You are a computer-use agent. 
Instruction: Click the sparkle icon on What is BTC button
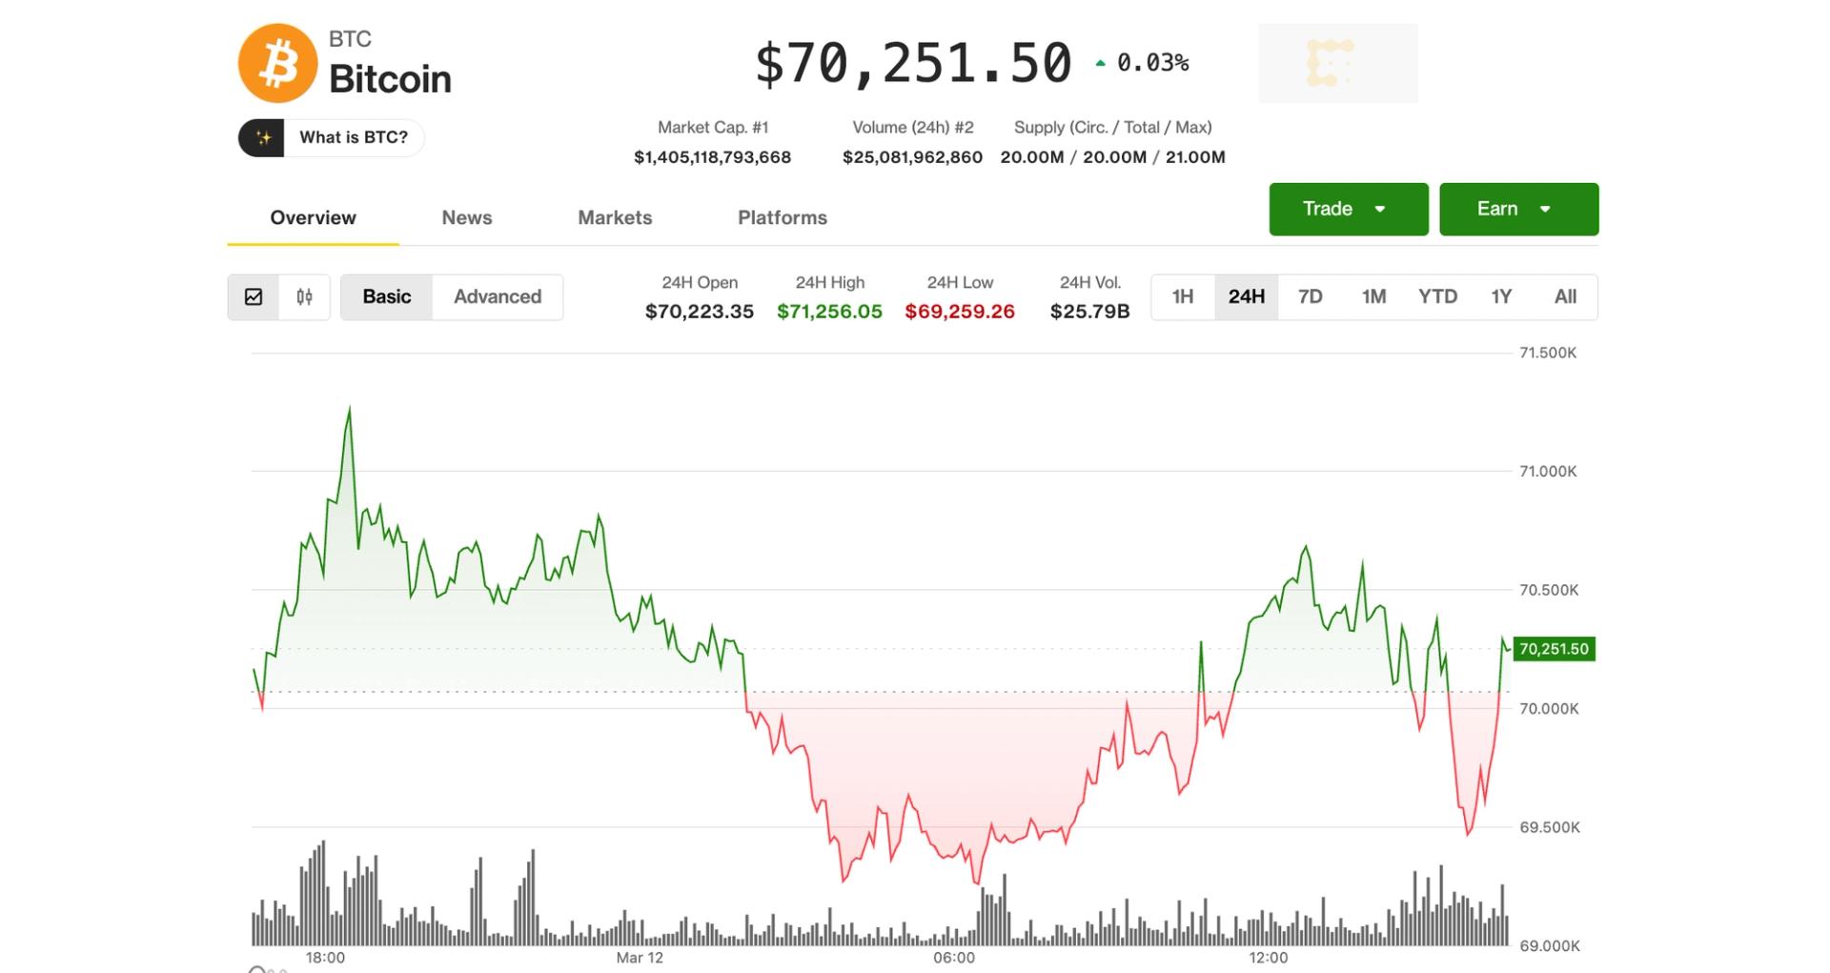pos(264,137)
